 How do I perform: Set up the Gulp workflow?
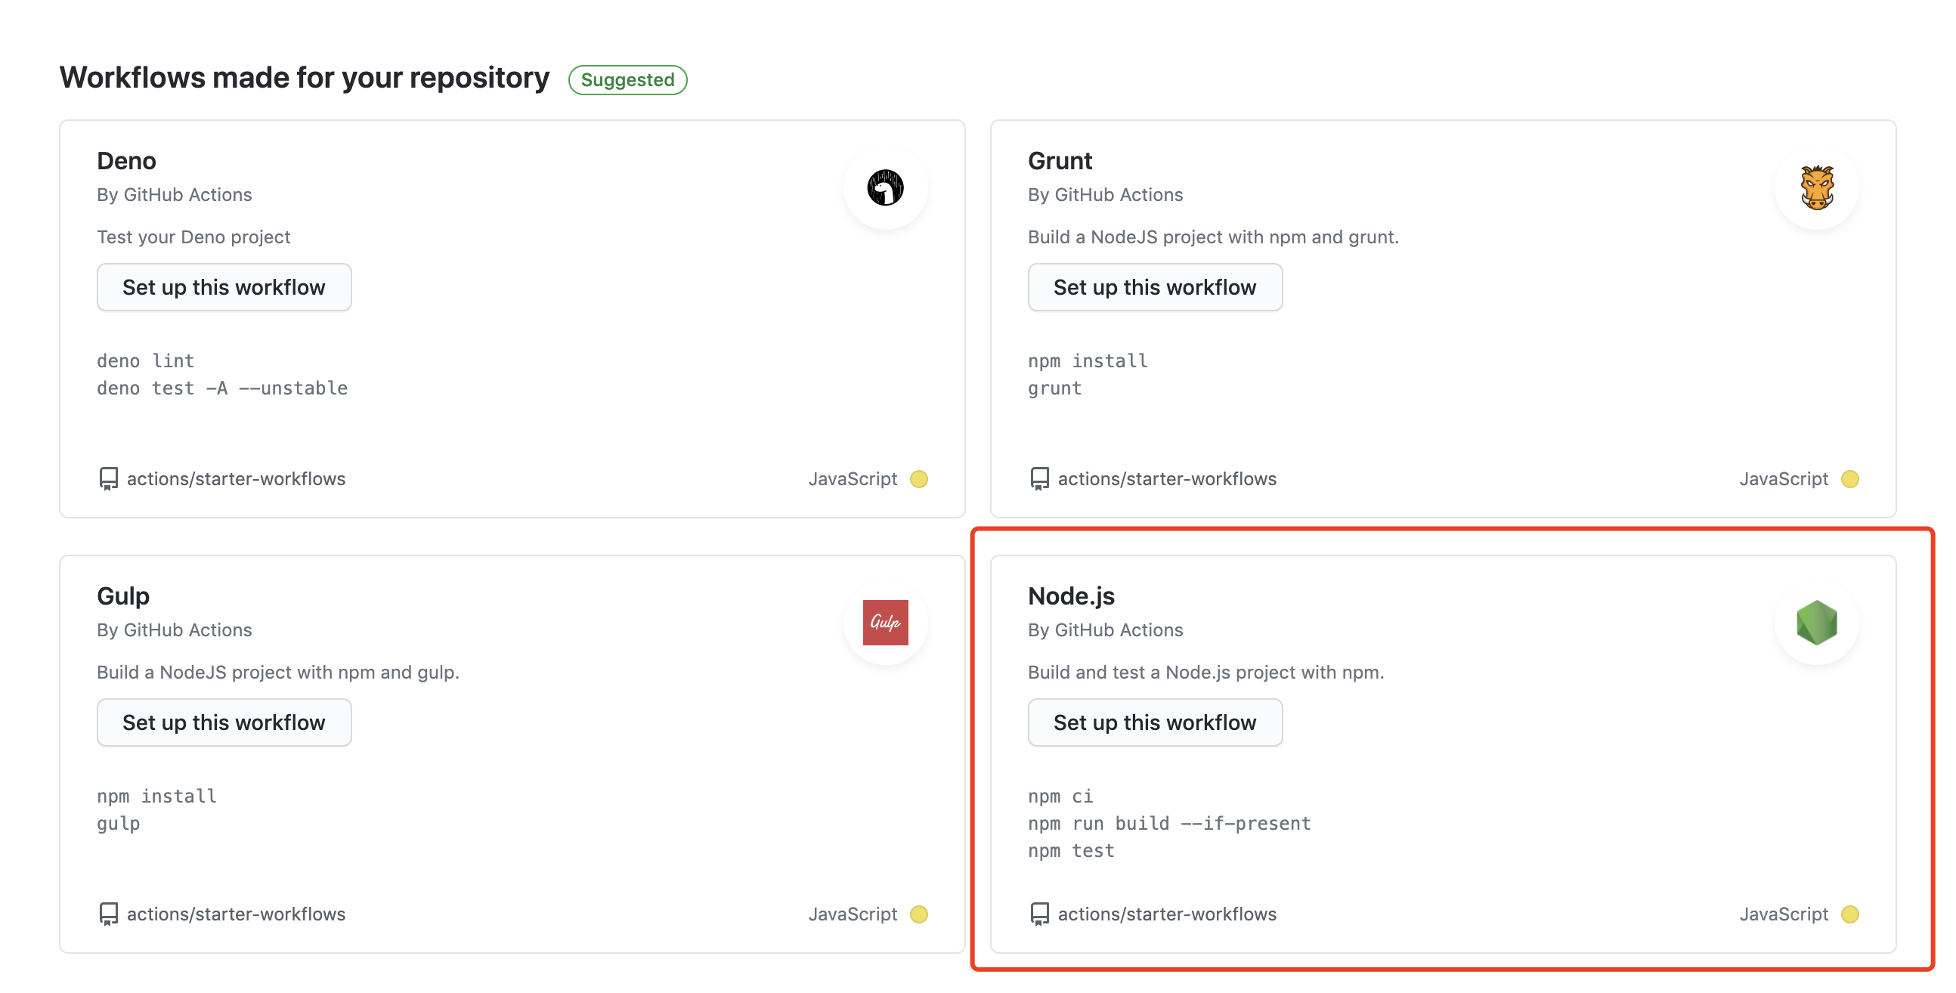pyautogui.click(x=224, y=722)
